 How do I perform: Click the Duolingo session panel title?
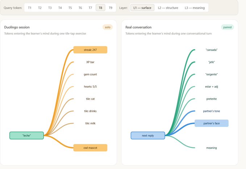tap(17, 27)
